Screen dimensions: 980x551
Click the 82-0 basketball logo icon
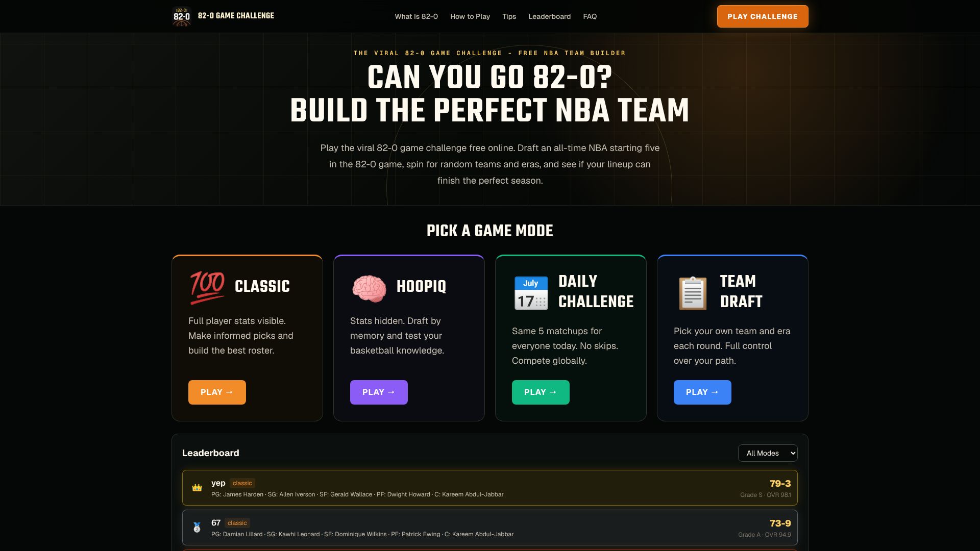point(182,16)
